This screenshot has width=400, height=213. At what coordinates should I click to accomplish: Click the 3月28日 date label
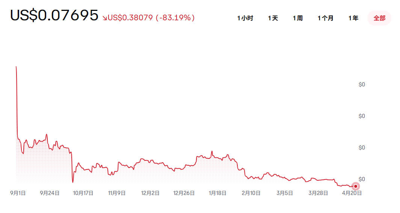tap(318, 193)
